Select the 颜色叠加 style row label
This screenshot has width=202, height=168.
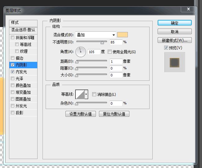tap(23, 85)
